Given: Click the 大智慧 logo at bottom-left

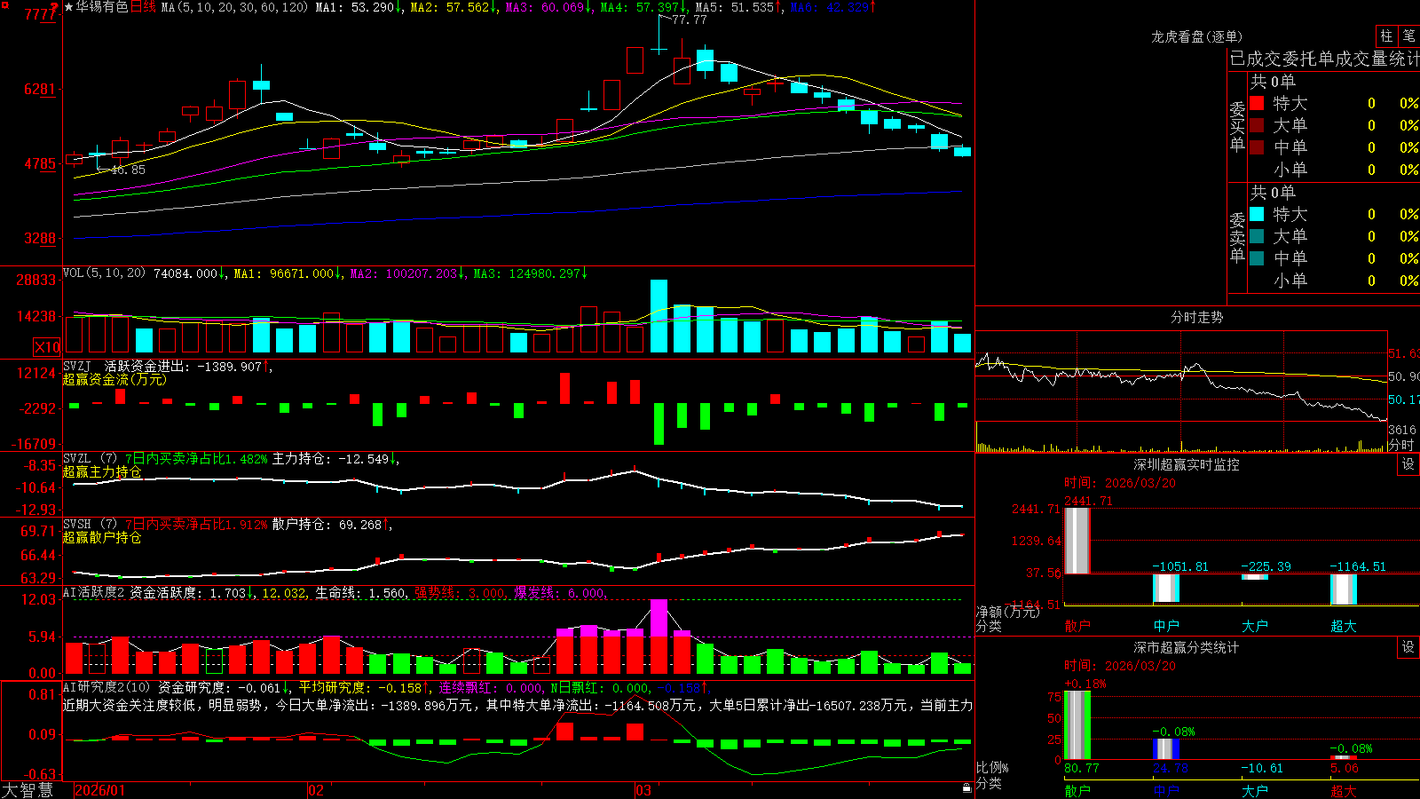Looking at the screenshot, I should [28, 789].
